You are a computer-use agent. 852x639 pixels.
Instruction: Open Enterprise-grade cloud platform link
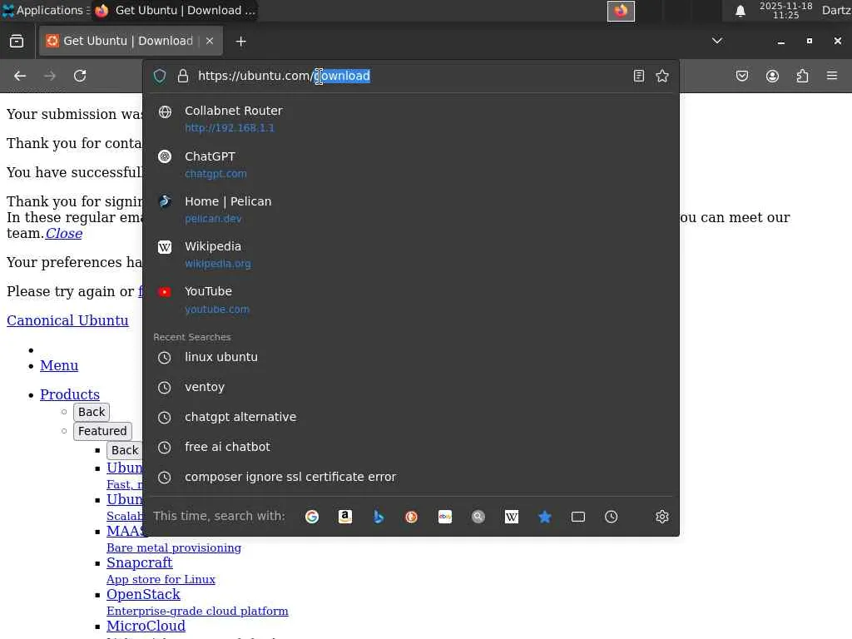pyautogui.click(x=197, y=612)
